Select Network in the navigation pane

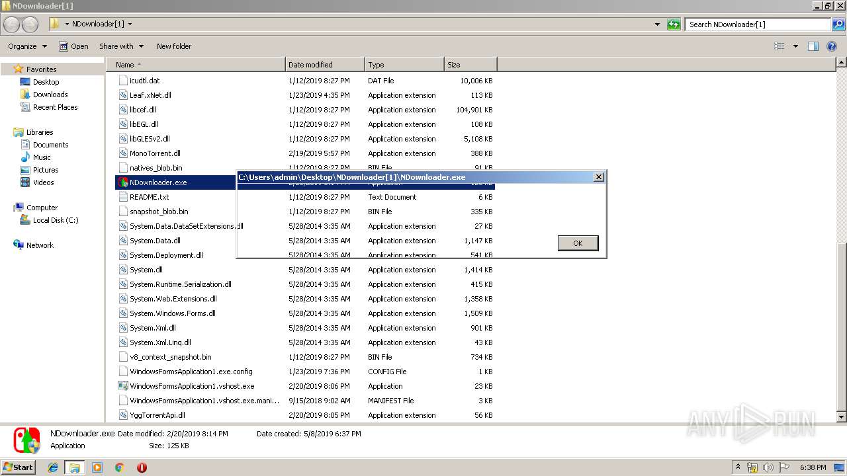click(x=40, y=245)
